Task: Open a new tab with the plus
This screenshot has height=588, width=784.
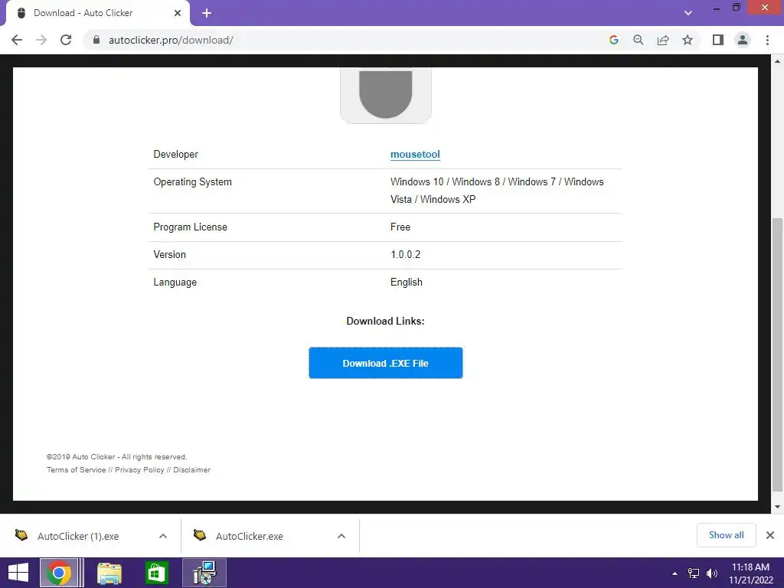Action: [207, 13]
